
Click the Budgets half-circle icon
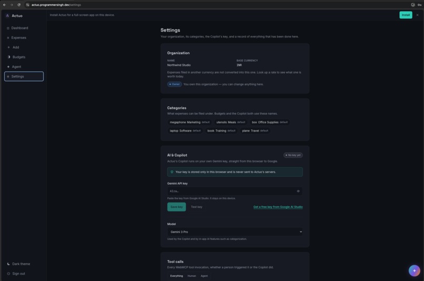coord(8,57)
